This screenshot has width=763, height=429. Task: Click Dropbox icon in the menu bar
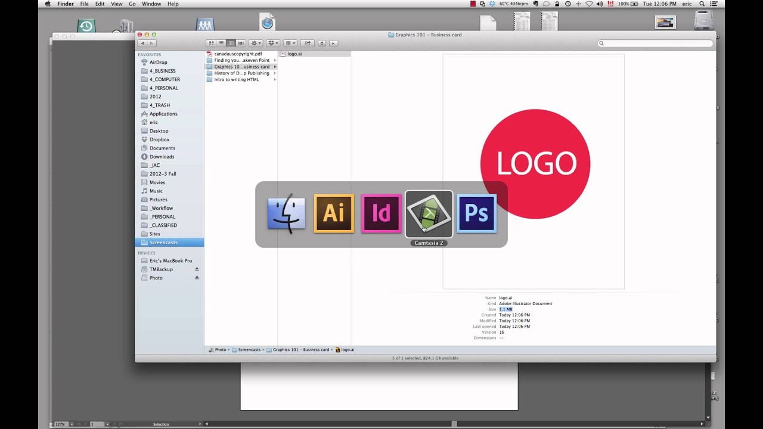492,4
